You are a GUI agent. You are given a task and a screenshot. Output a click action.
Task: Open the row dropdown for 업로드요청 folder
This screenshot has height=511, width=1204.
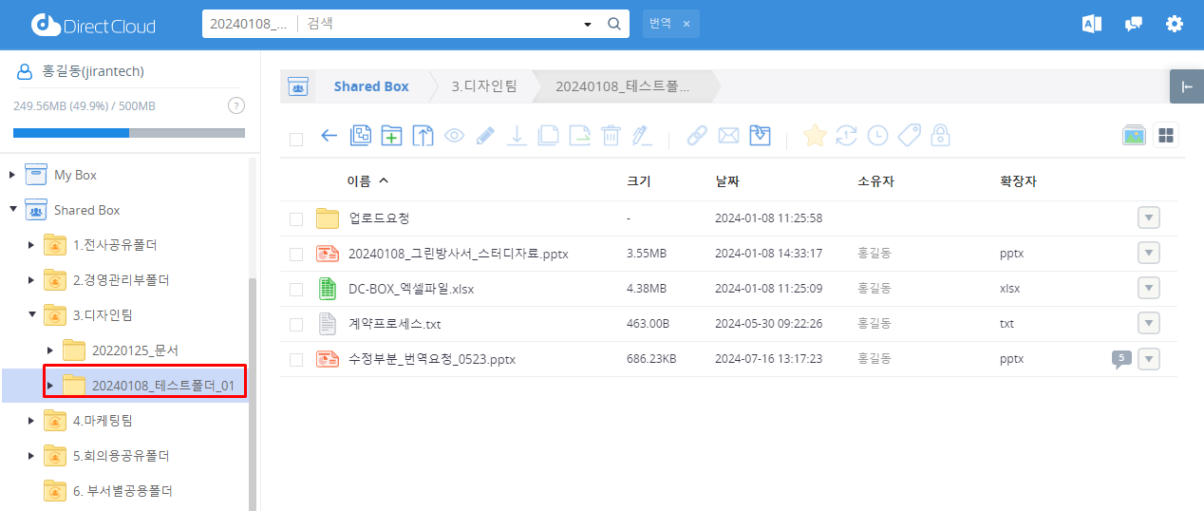pyautogui.click(x=1148, y=218)
